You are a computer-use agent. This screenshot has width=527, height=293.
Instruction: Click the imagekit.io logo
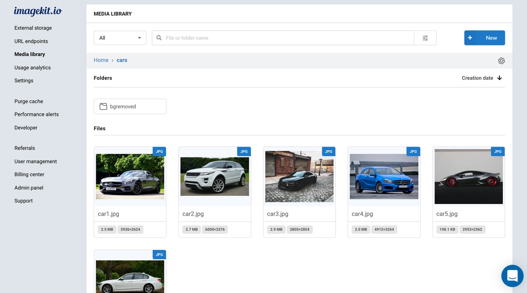click(38, 11)
